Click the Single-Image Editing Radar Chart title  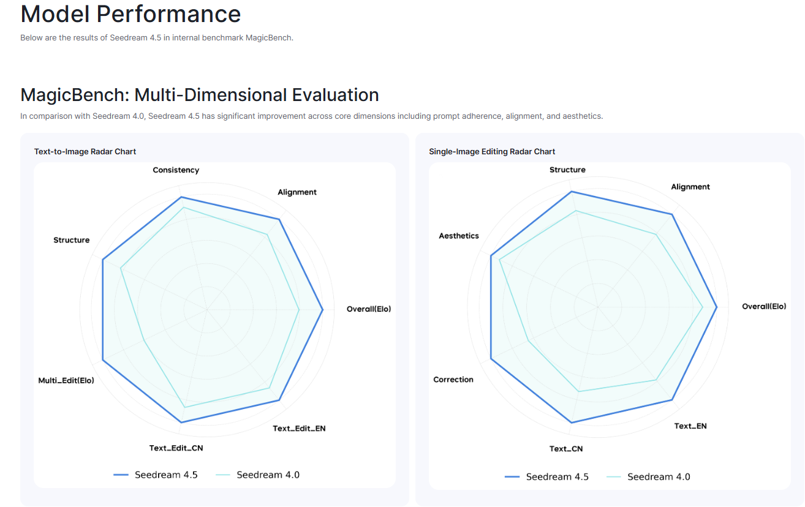(x=492, y=151)
